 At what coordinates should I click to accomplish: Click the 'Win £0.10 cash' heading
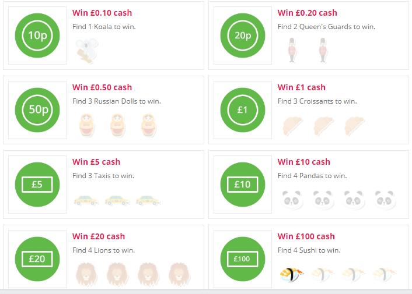(102, 13)
